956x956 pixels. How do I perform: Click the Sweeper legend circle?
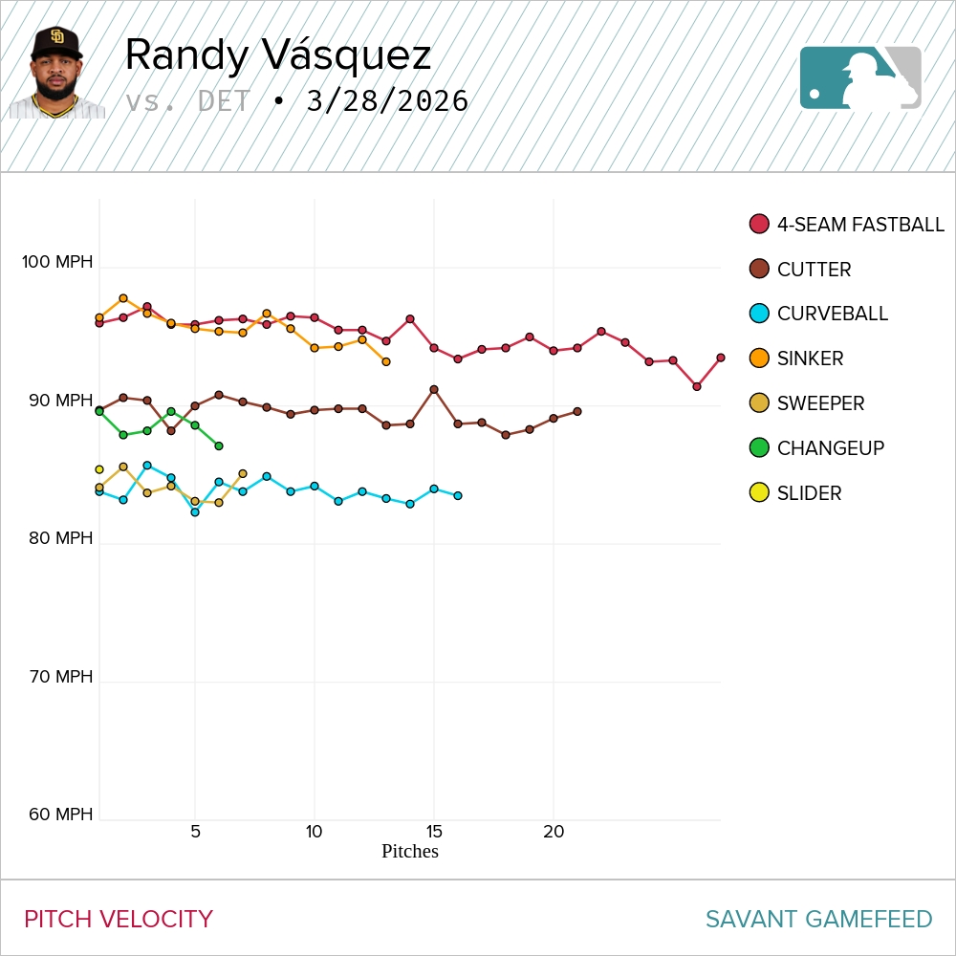(x=759, y=403)
